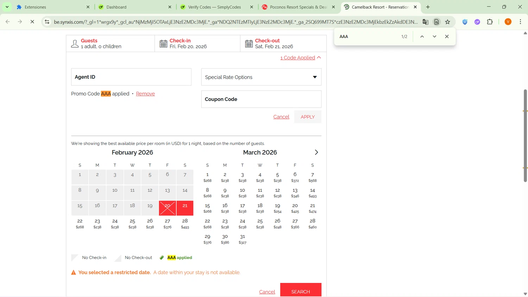Viewport: 528px width, 297px height.
Task: Bookmark this page with the star icon
Action: (448, 22)
